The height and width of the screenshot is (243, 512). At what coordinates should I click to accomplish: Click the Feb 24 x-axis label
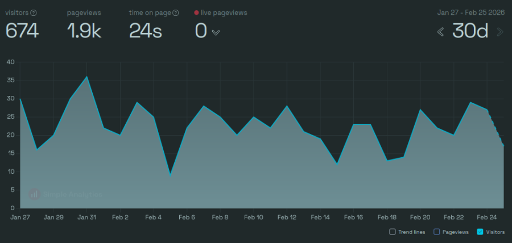[487, 217]
